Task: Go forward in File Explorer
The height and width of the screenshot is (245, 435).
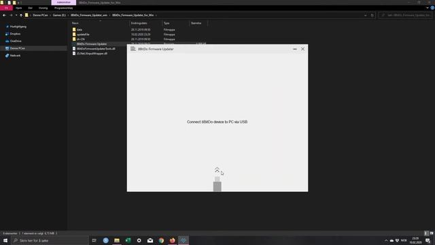Action: (11, 15)
